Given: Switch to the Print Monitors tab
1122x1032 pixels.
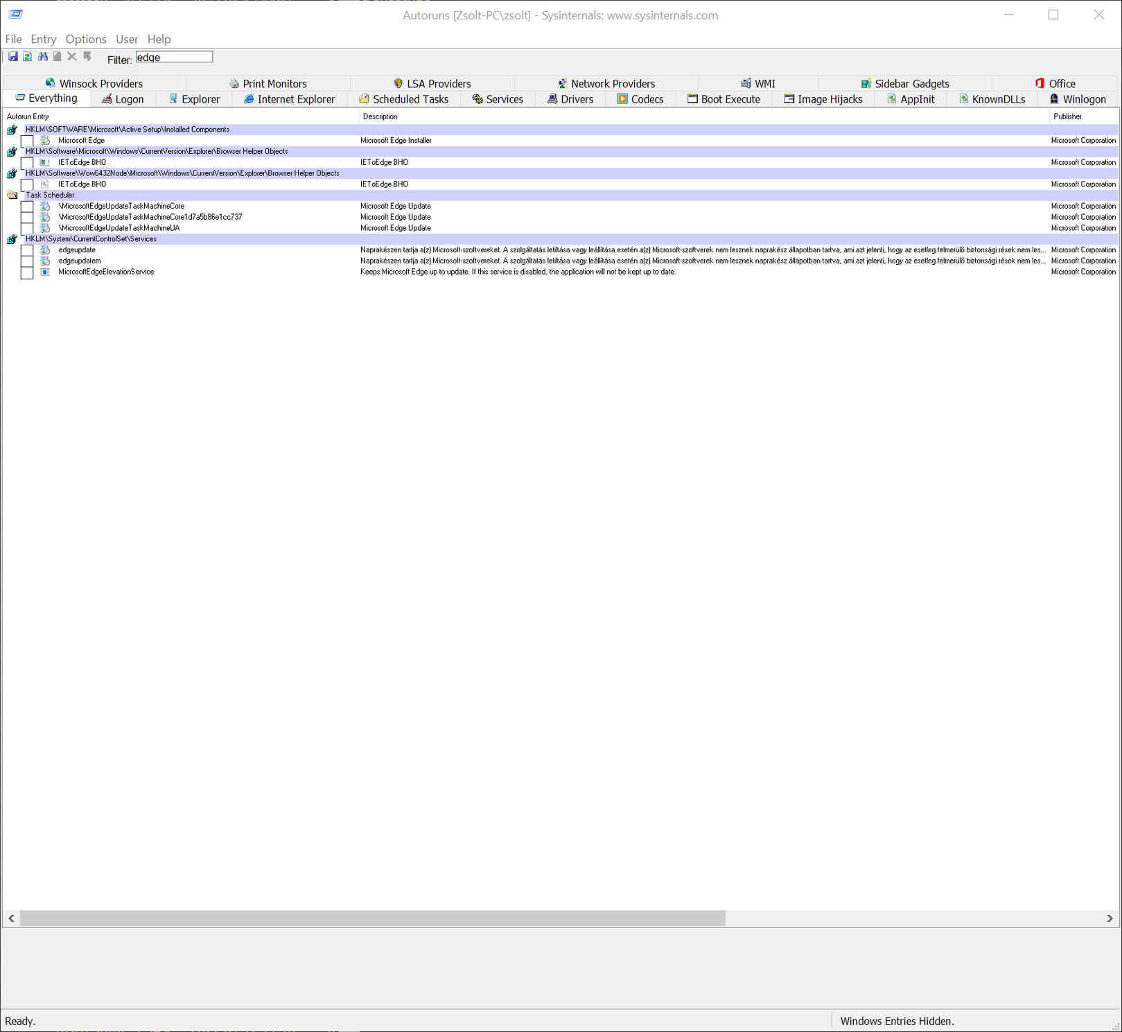Looking at the screenshot, I should tap(268, 84).
